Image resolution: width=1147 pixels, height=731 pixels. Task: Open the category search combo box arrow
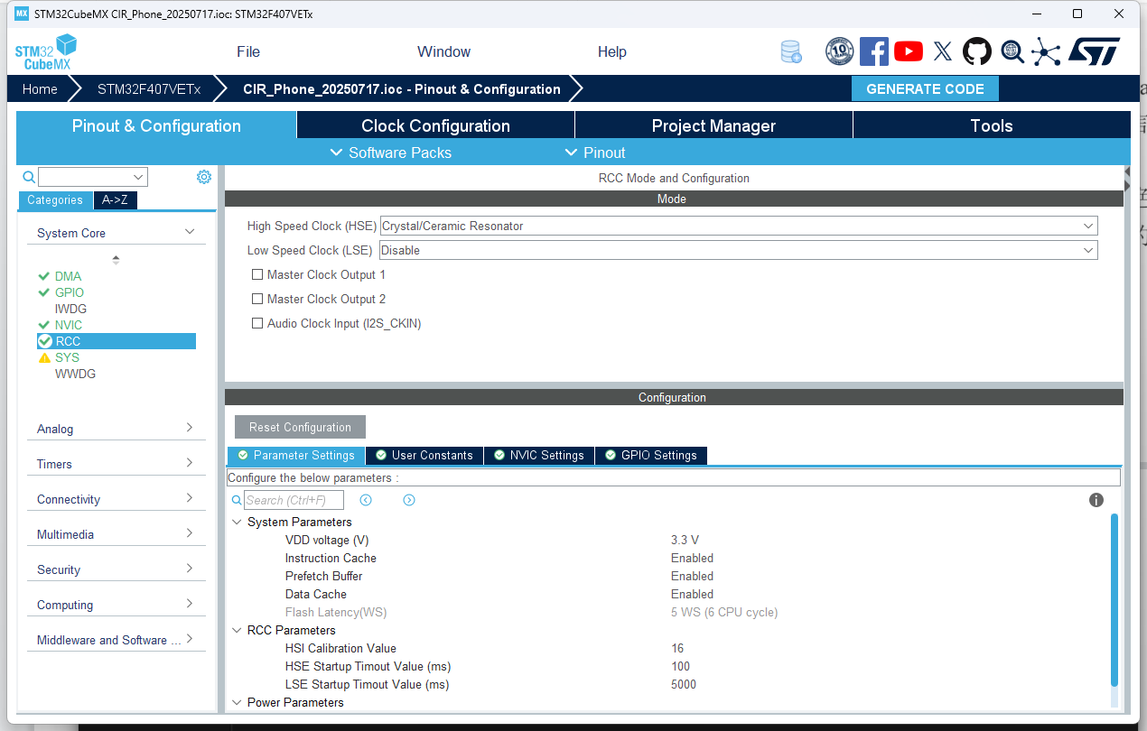(x=139, y=177)
